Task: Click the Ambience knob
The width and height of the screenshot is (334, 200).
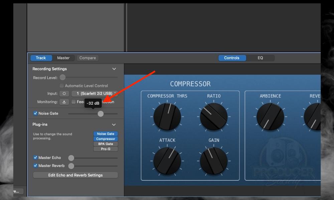Action: pos(270,116)
